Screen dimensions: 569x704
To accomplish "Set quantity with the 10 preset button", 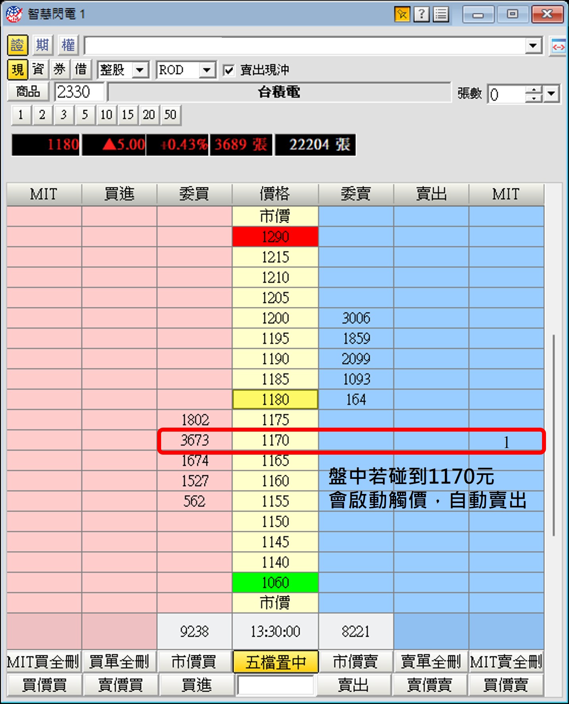I will [106, 115].
